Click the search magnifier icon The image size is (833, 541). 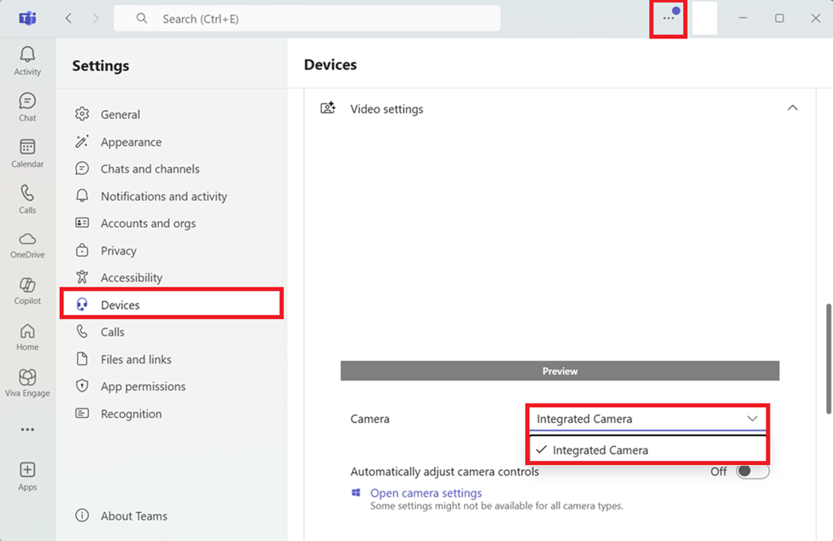coord(141,19)
